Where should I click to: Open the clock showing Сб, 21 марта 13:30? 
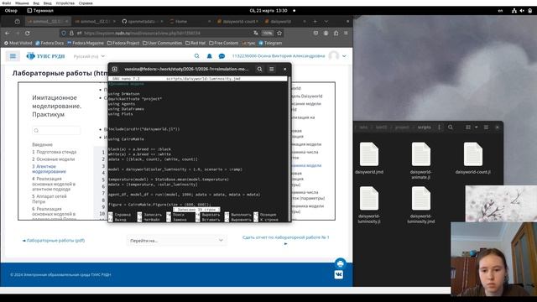point(268,11)
